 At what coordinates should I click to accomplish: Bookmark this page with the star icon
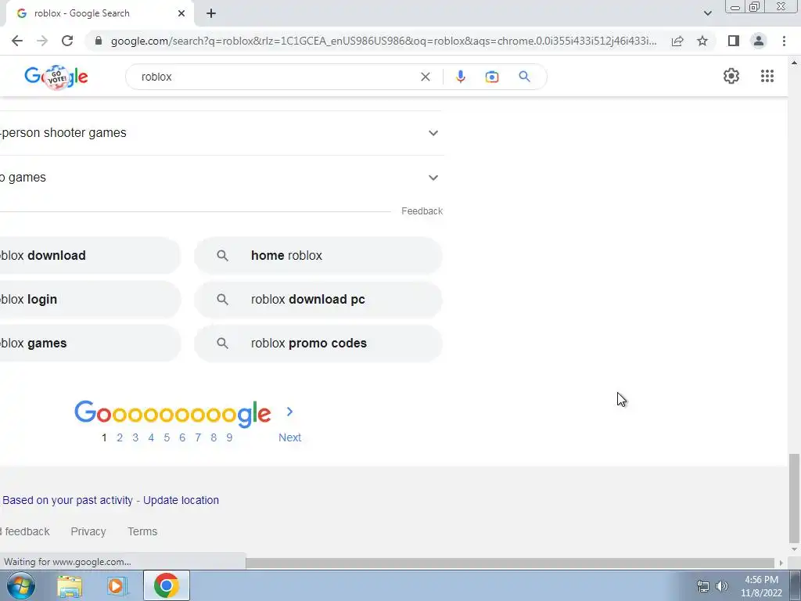coord(702,41)
